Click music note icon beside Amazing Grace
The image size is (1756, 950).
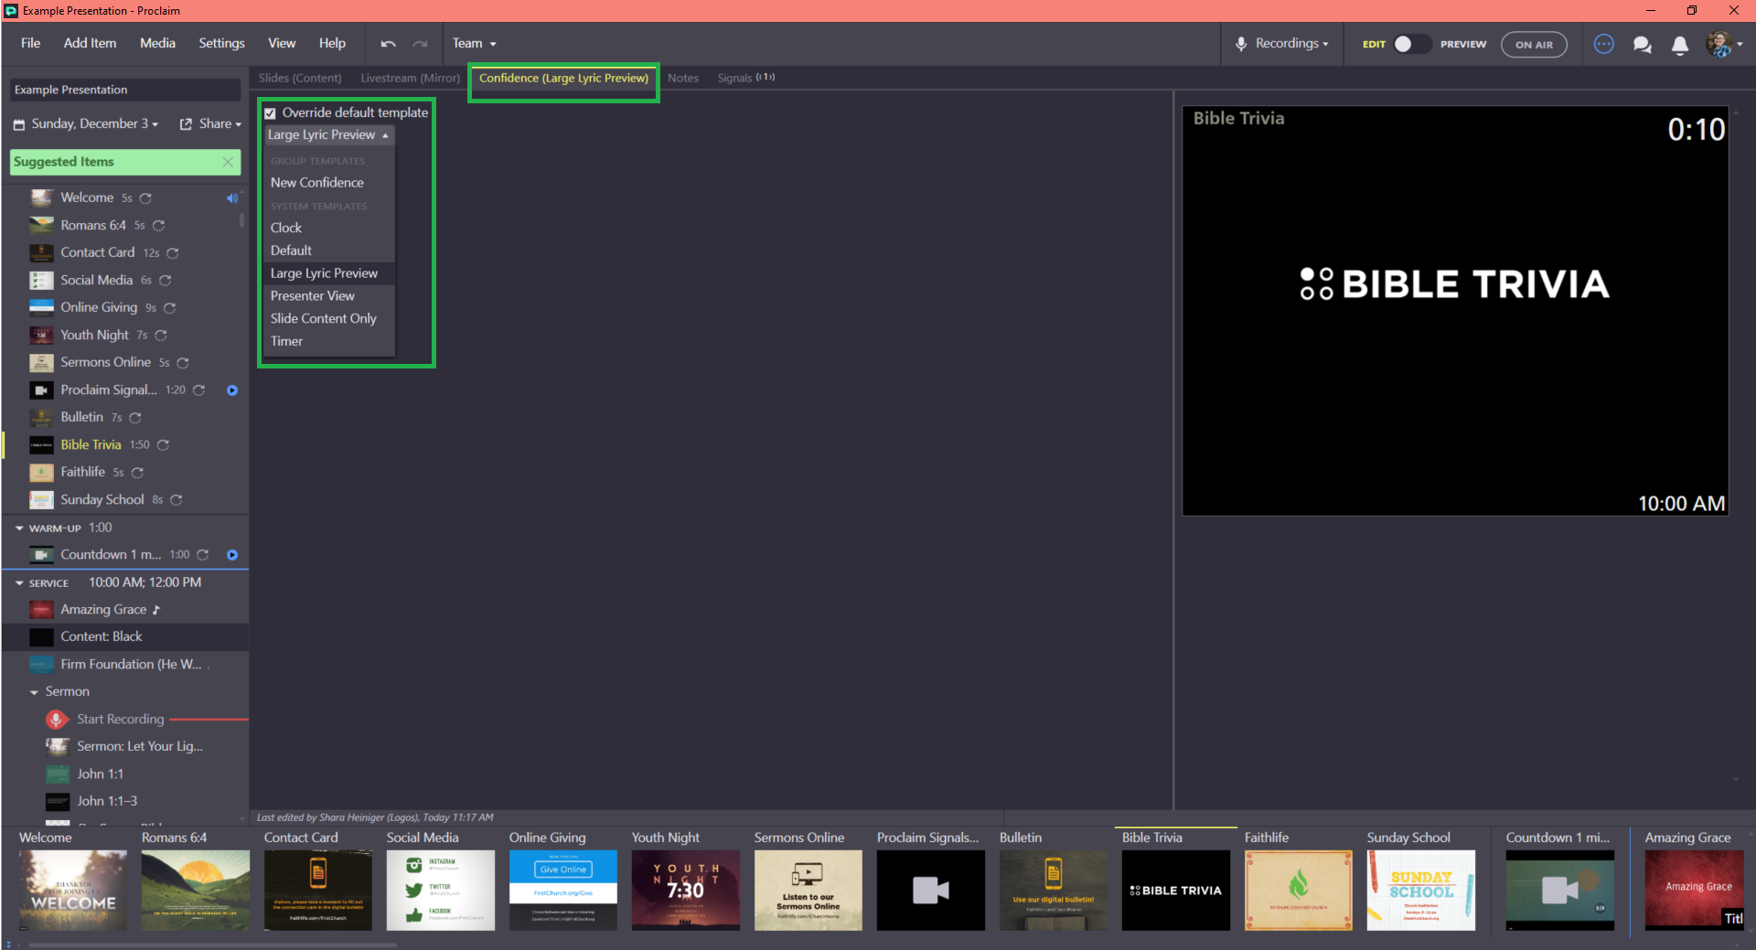click(x=156, y=610)
